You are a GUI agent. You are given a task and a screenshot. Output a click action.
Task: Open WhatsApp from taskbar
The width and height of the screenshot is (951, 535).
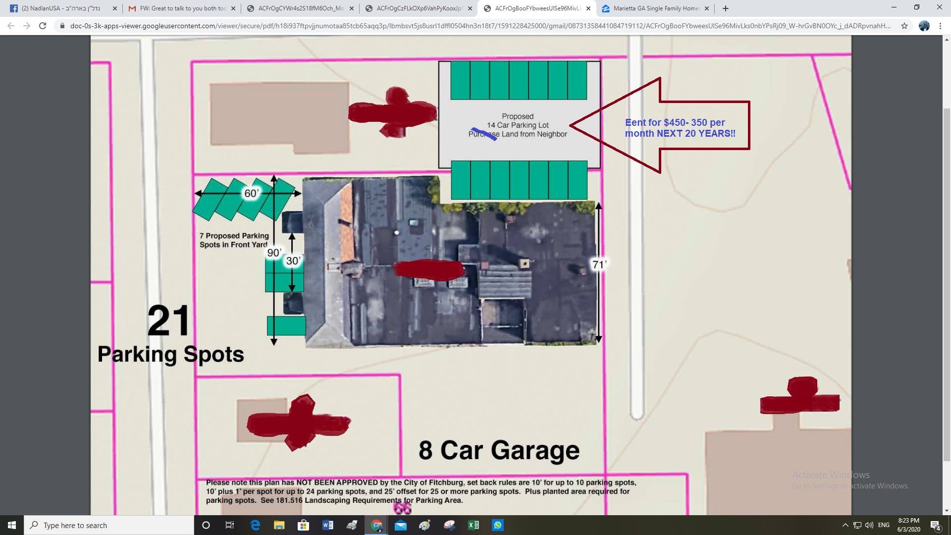click(x=498, y=525)
